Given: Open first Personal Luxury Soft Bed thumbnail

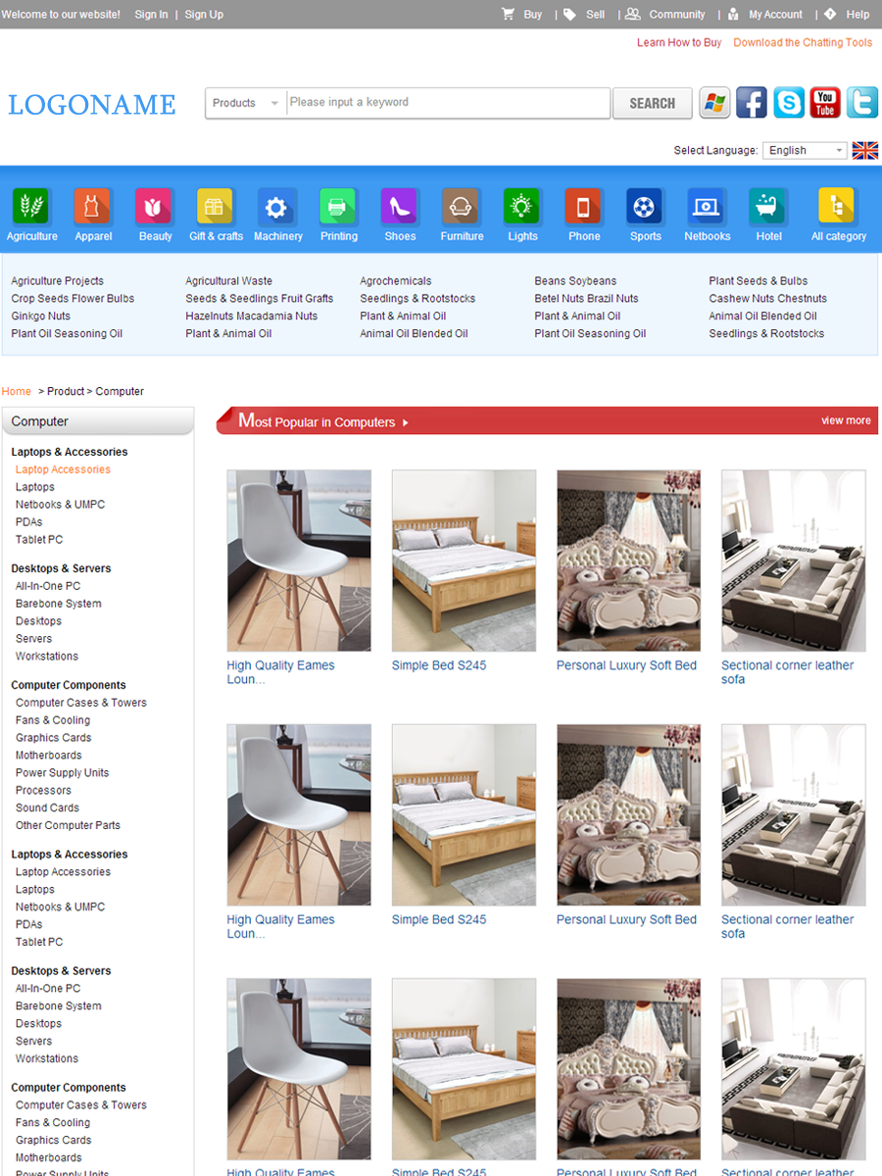Looking at the screenshot, I should pos(628,561).
